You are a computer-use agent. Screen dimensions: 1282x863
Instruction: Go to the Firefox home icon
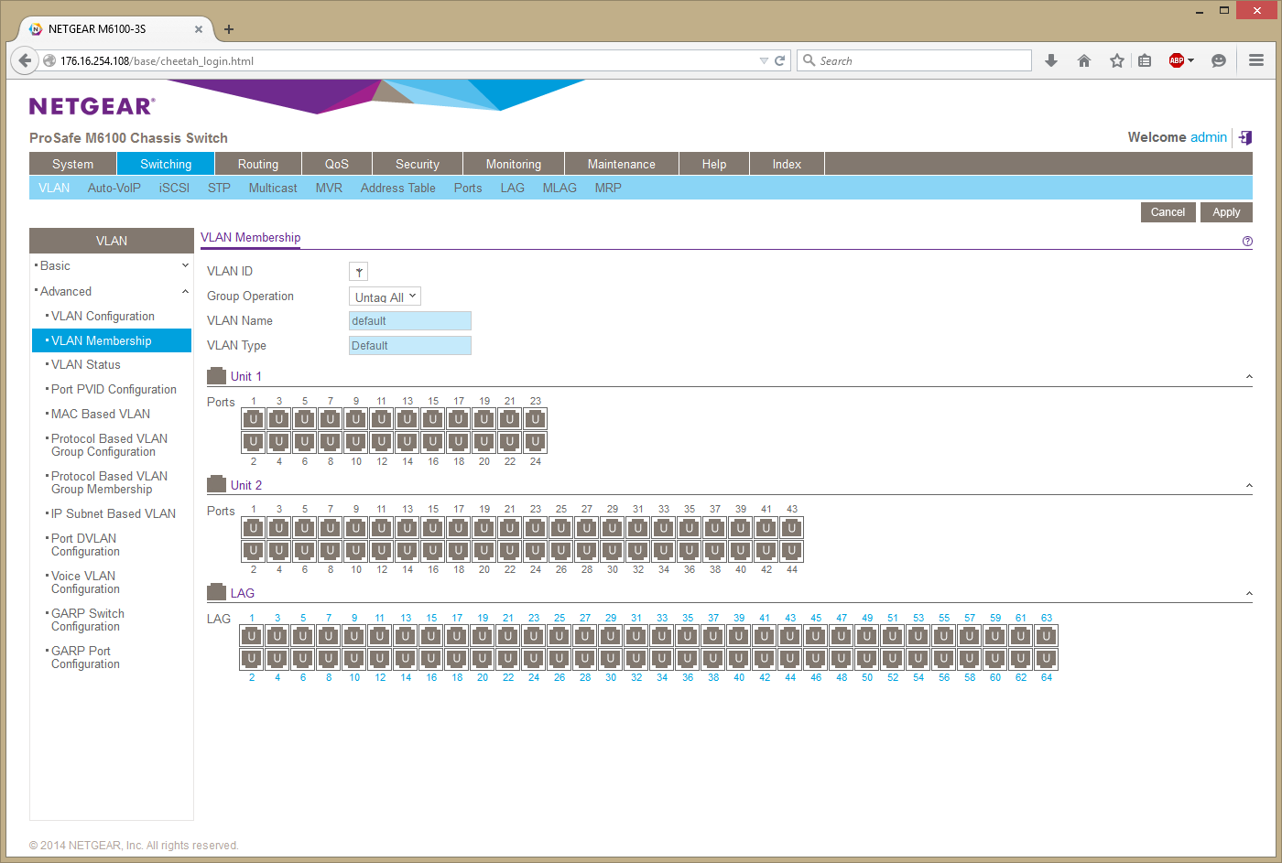[1084, 60]
